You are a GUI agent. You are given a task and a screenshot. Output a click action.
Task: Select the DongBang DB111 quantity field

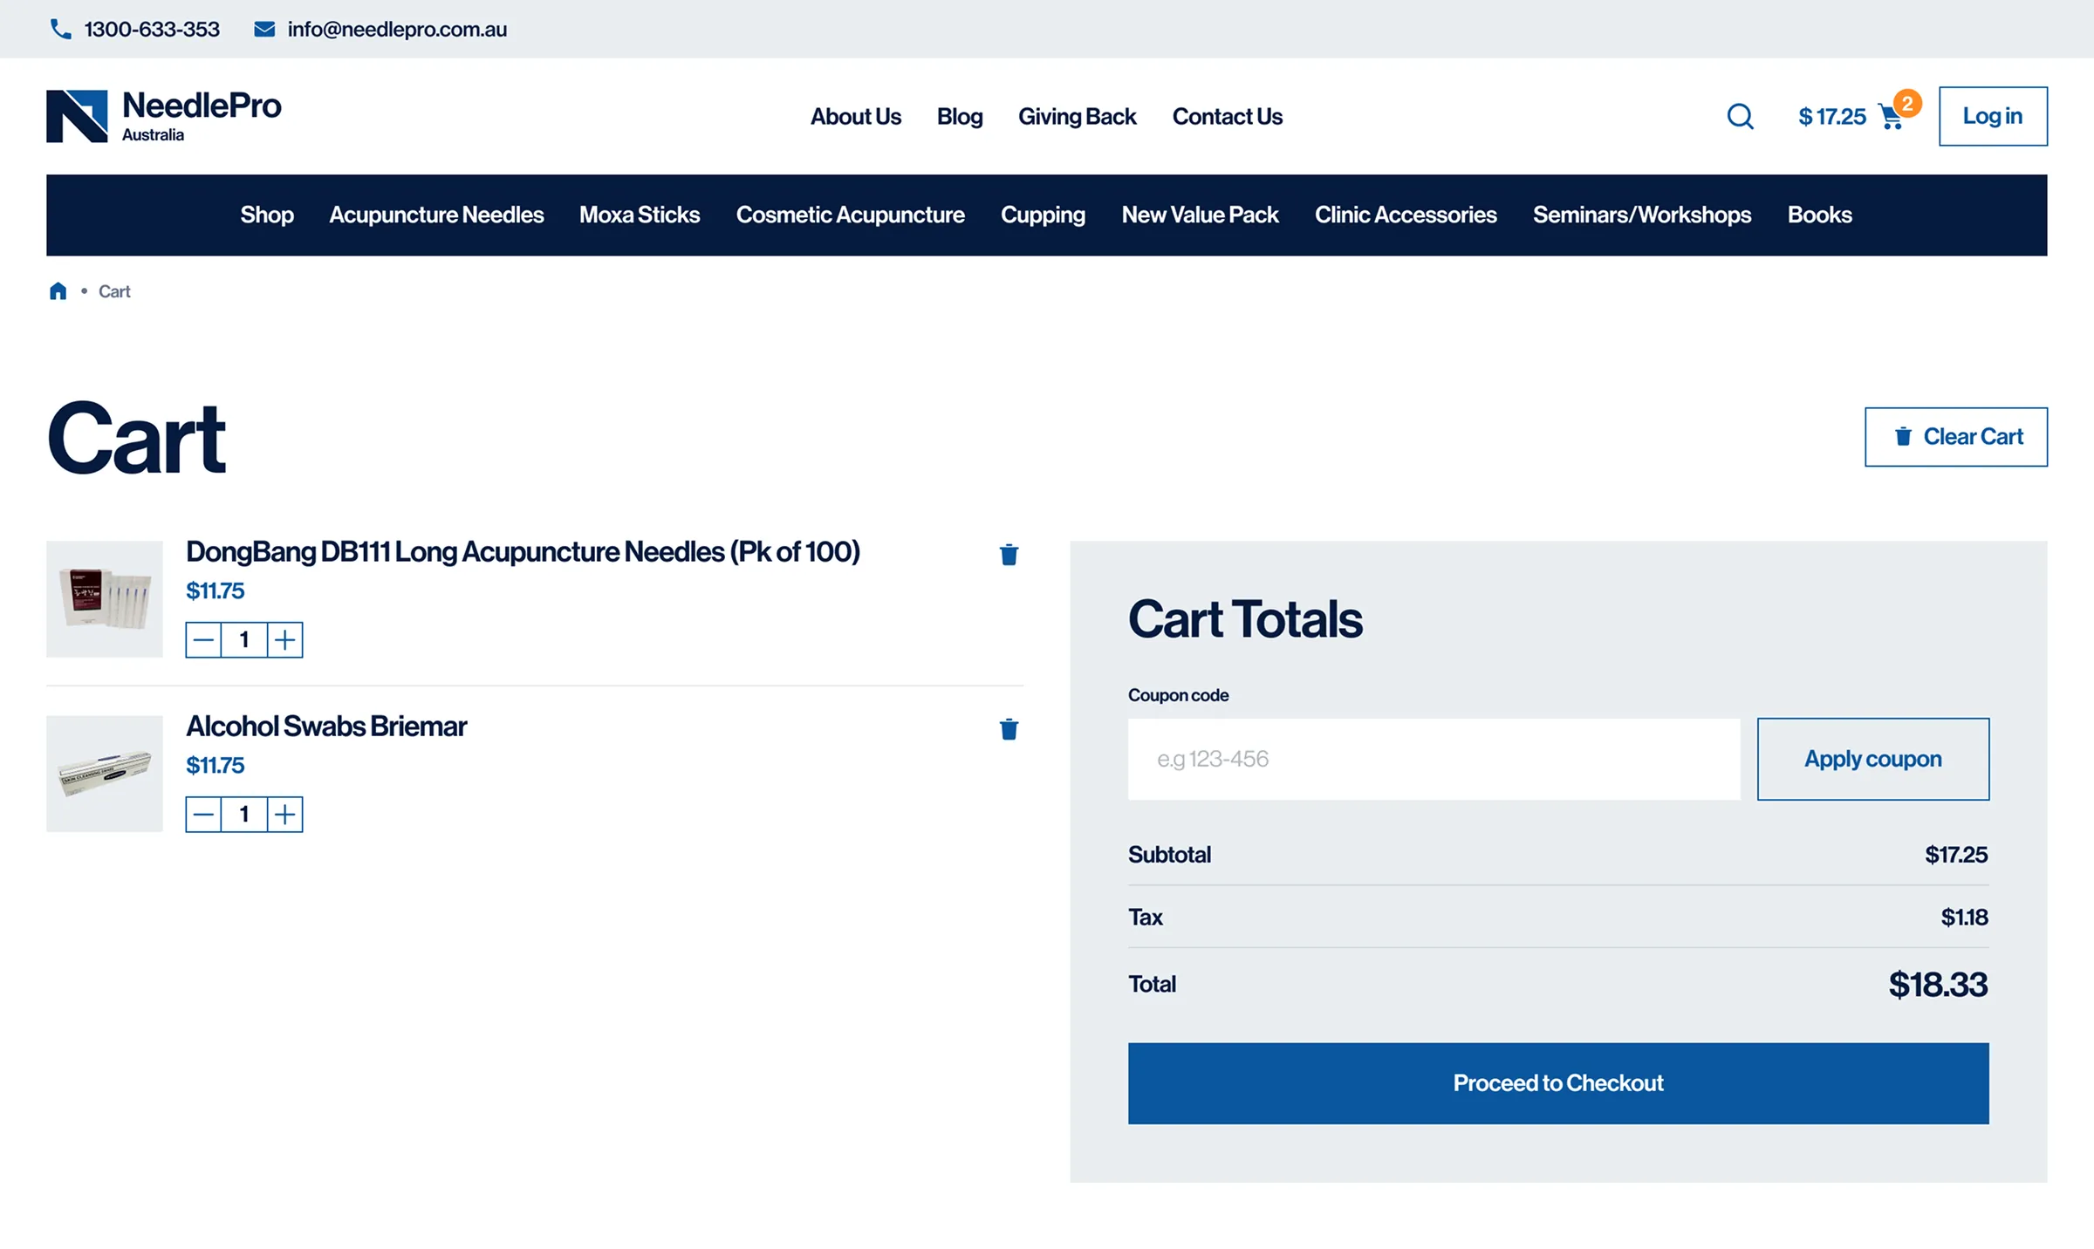coord(244,640)
